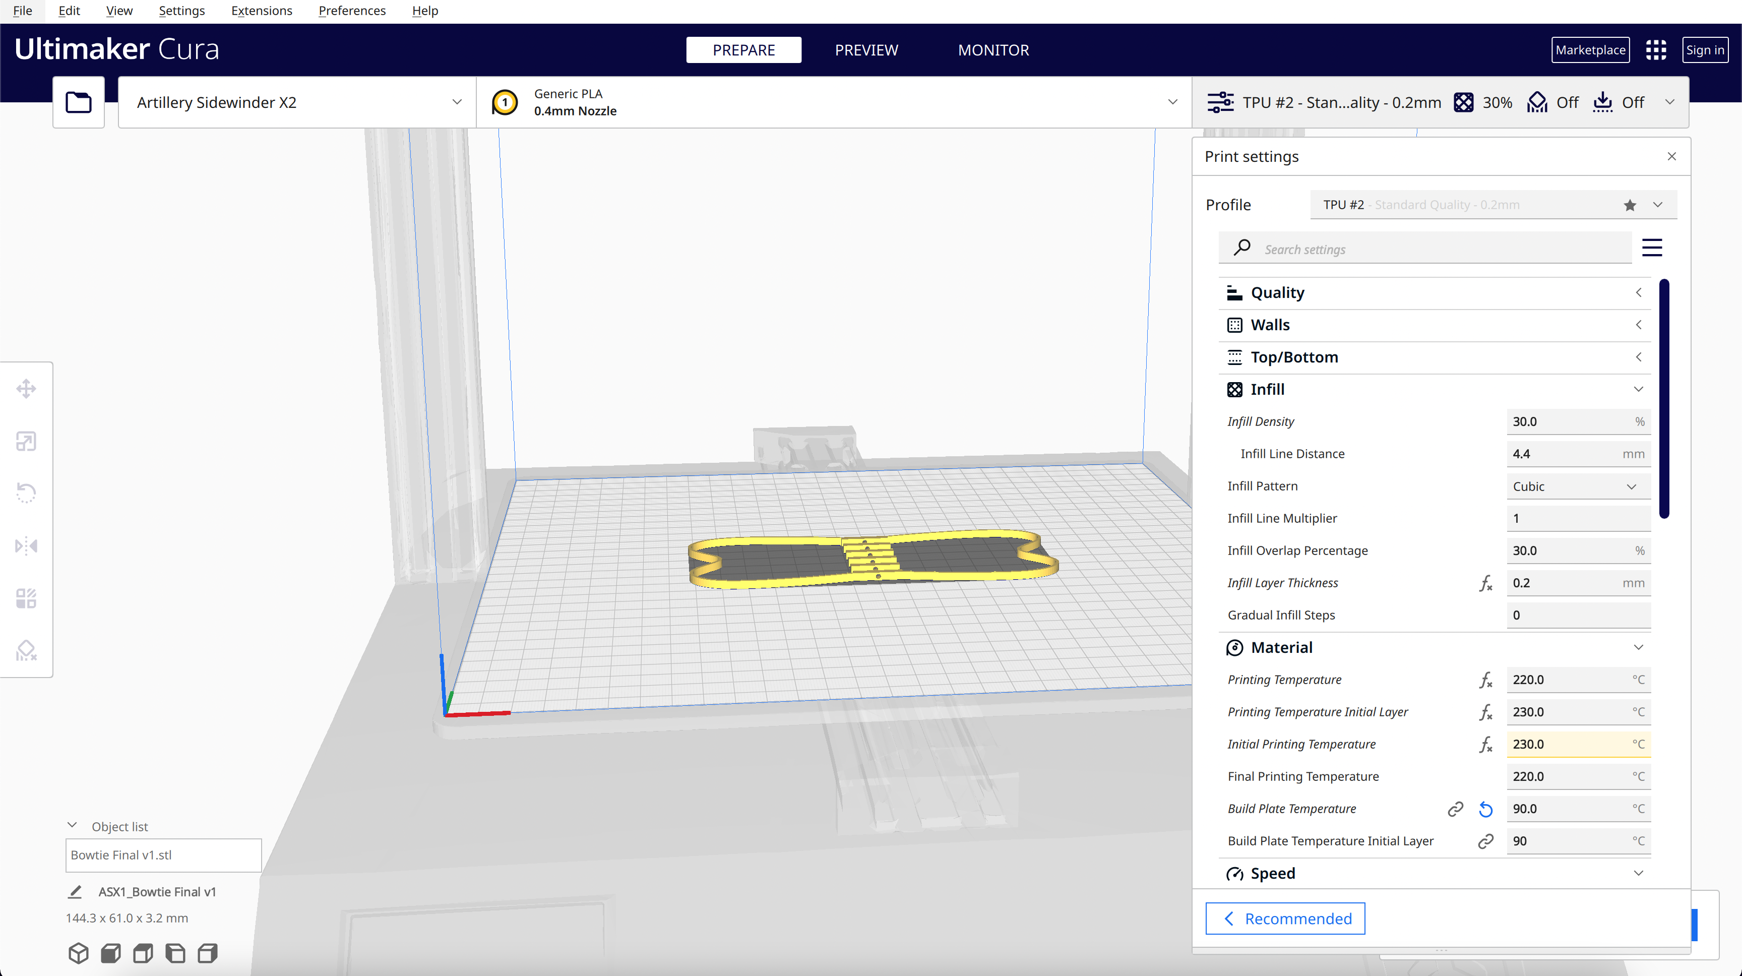Click the profile star icon

pos(1630,205)
